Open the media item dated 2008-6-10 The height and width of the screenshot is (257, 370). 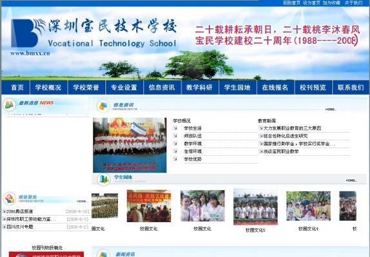pos(19,211)
